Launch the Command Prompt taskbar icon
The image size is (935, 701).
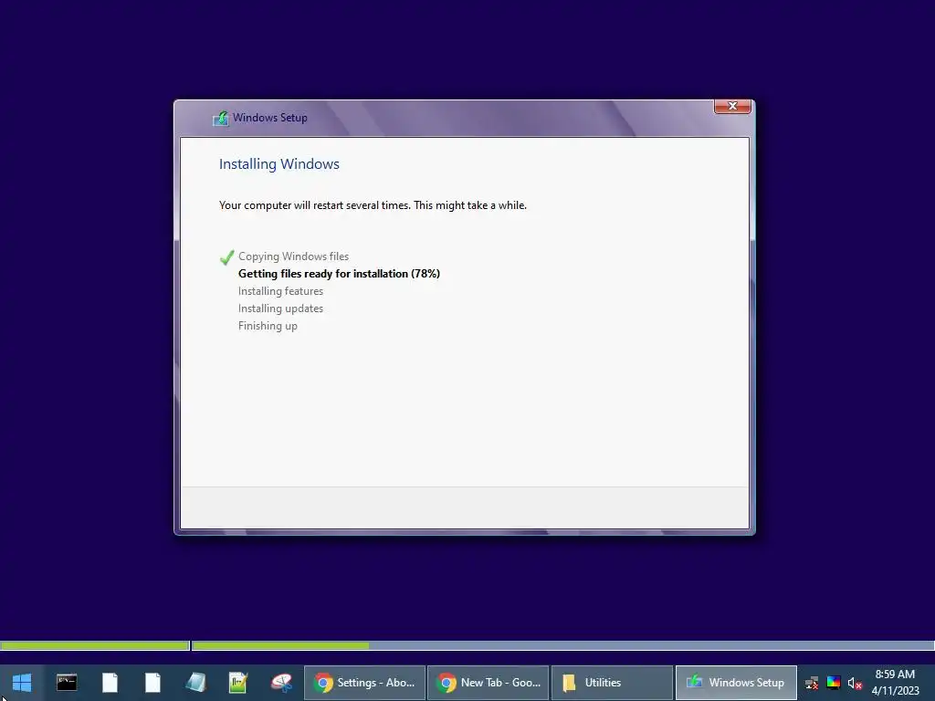[x=66, y=683]
